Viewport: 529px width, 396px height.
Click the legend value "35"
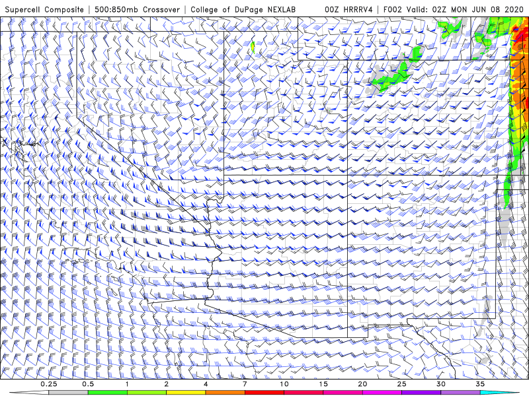pyautogui.click(x=480, y=384)
